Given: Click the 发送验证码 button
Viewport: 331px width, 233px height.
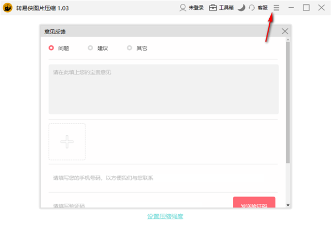Looking at the screenshot, I should pos(254,203).
